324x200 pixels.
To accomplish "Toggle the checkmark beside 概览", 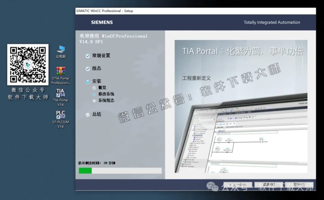I will tap(94, 88).
